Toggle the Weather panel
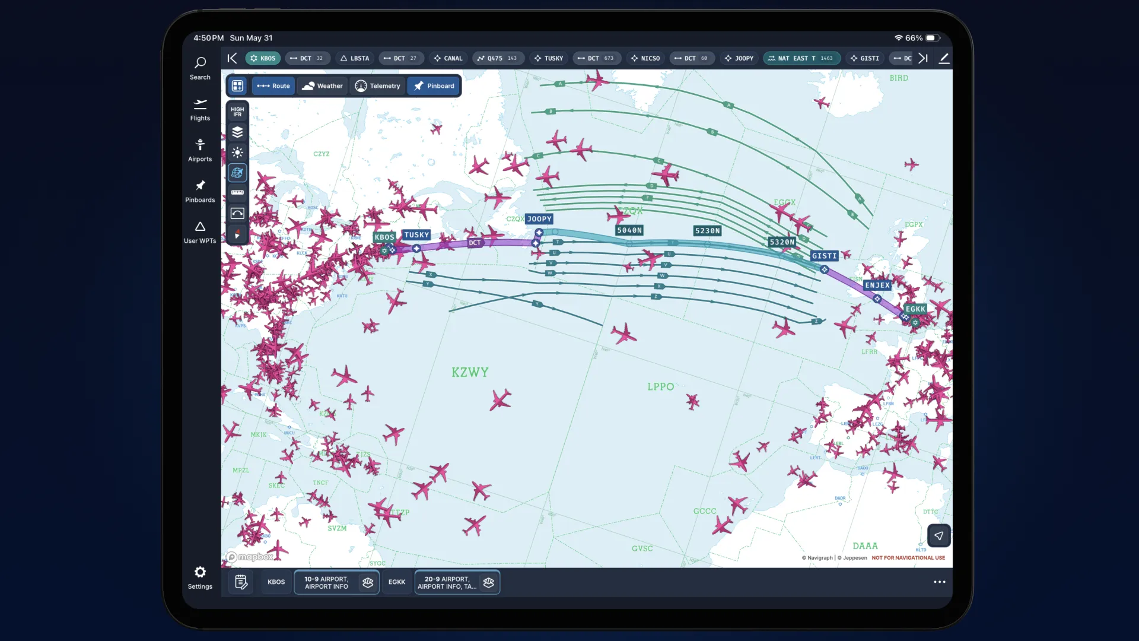The height and width of the screenshot is (641, 1139). click(x=322, y=86)
